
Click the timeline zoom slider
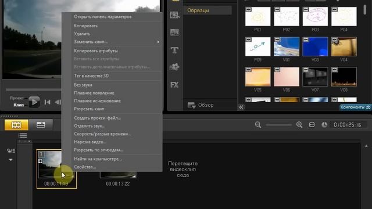click(x=279, y=125)
